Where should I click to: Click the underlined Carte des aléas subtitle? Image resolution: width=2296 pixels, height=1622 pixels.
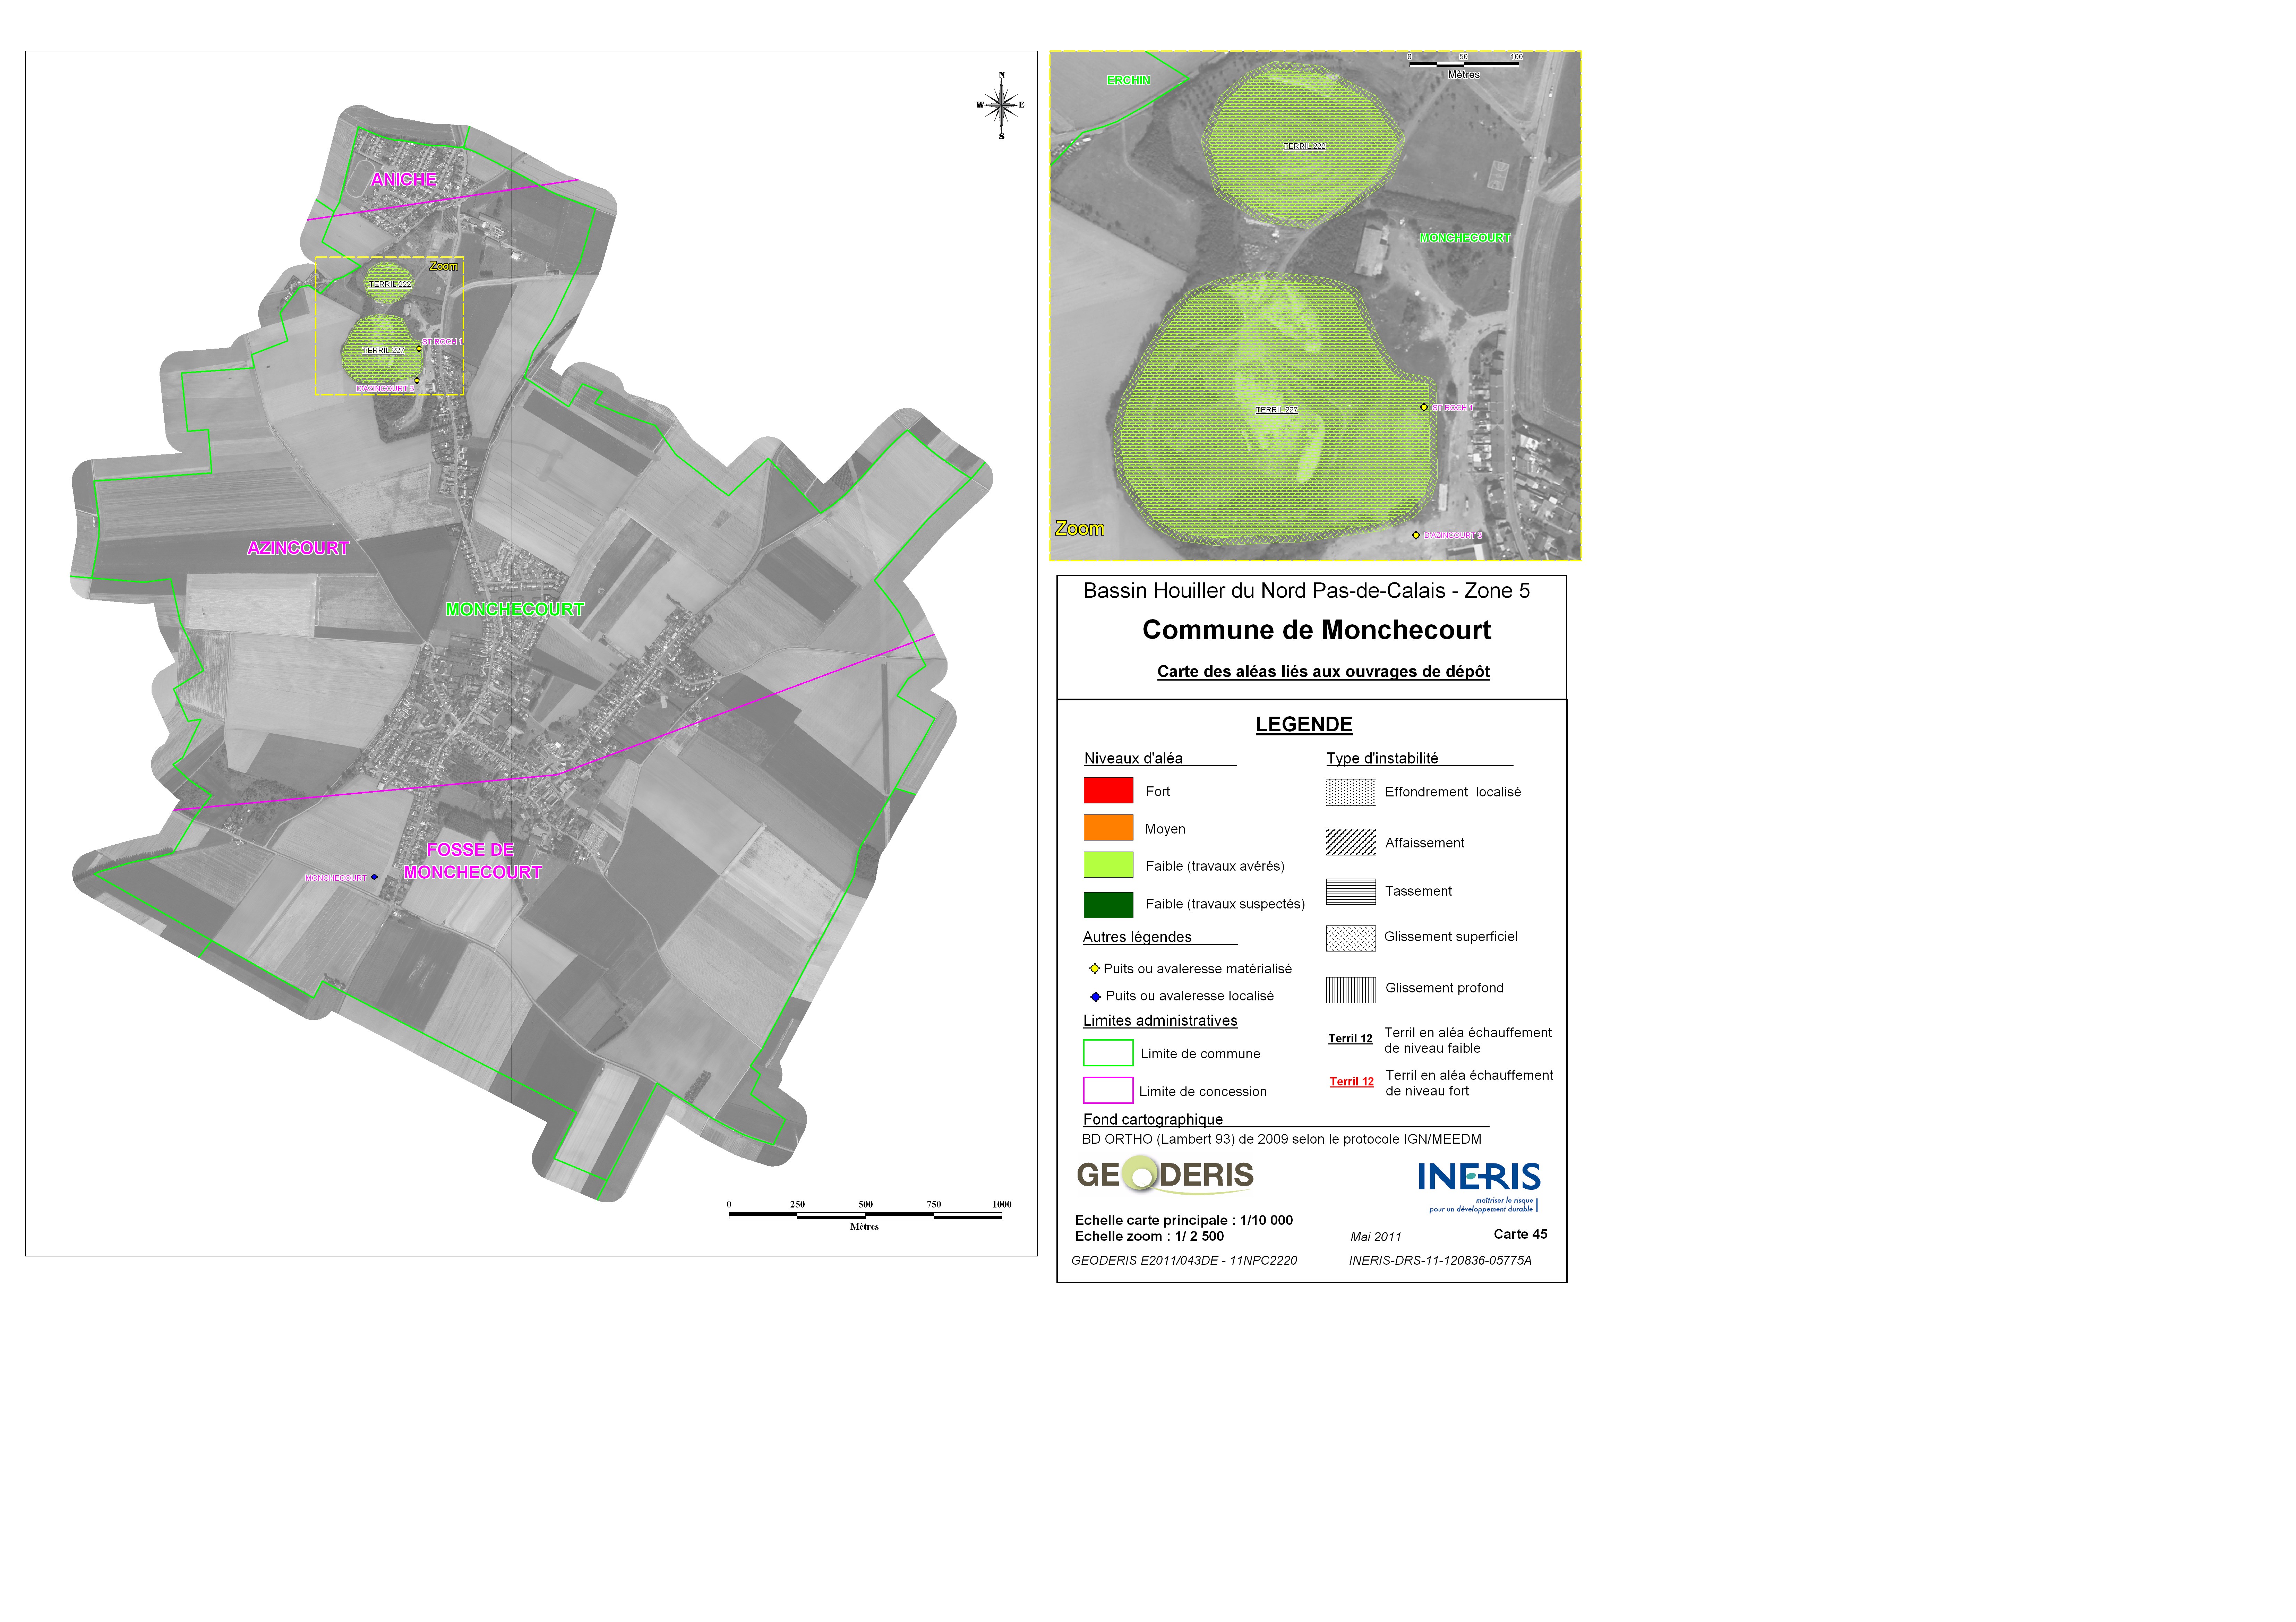coord(1323,672)
